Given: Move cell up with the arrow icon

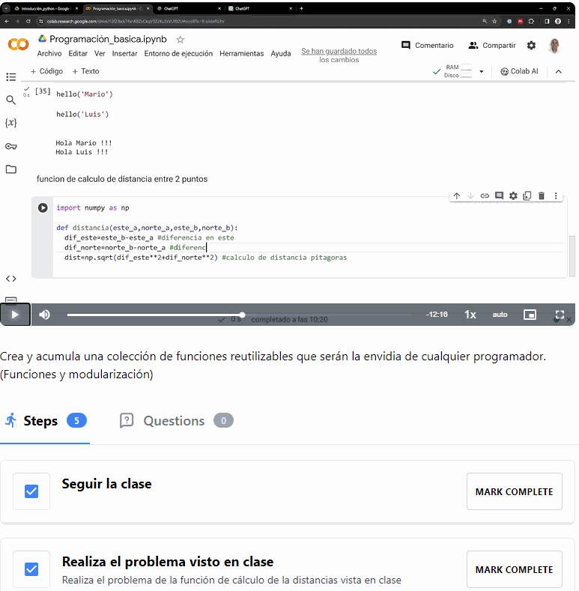Looking at the screenshot, I should tap(457, 196).
